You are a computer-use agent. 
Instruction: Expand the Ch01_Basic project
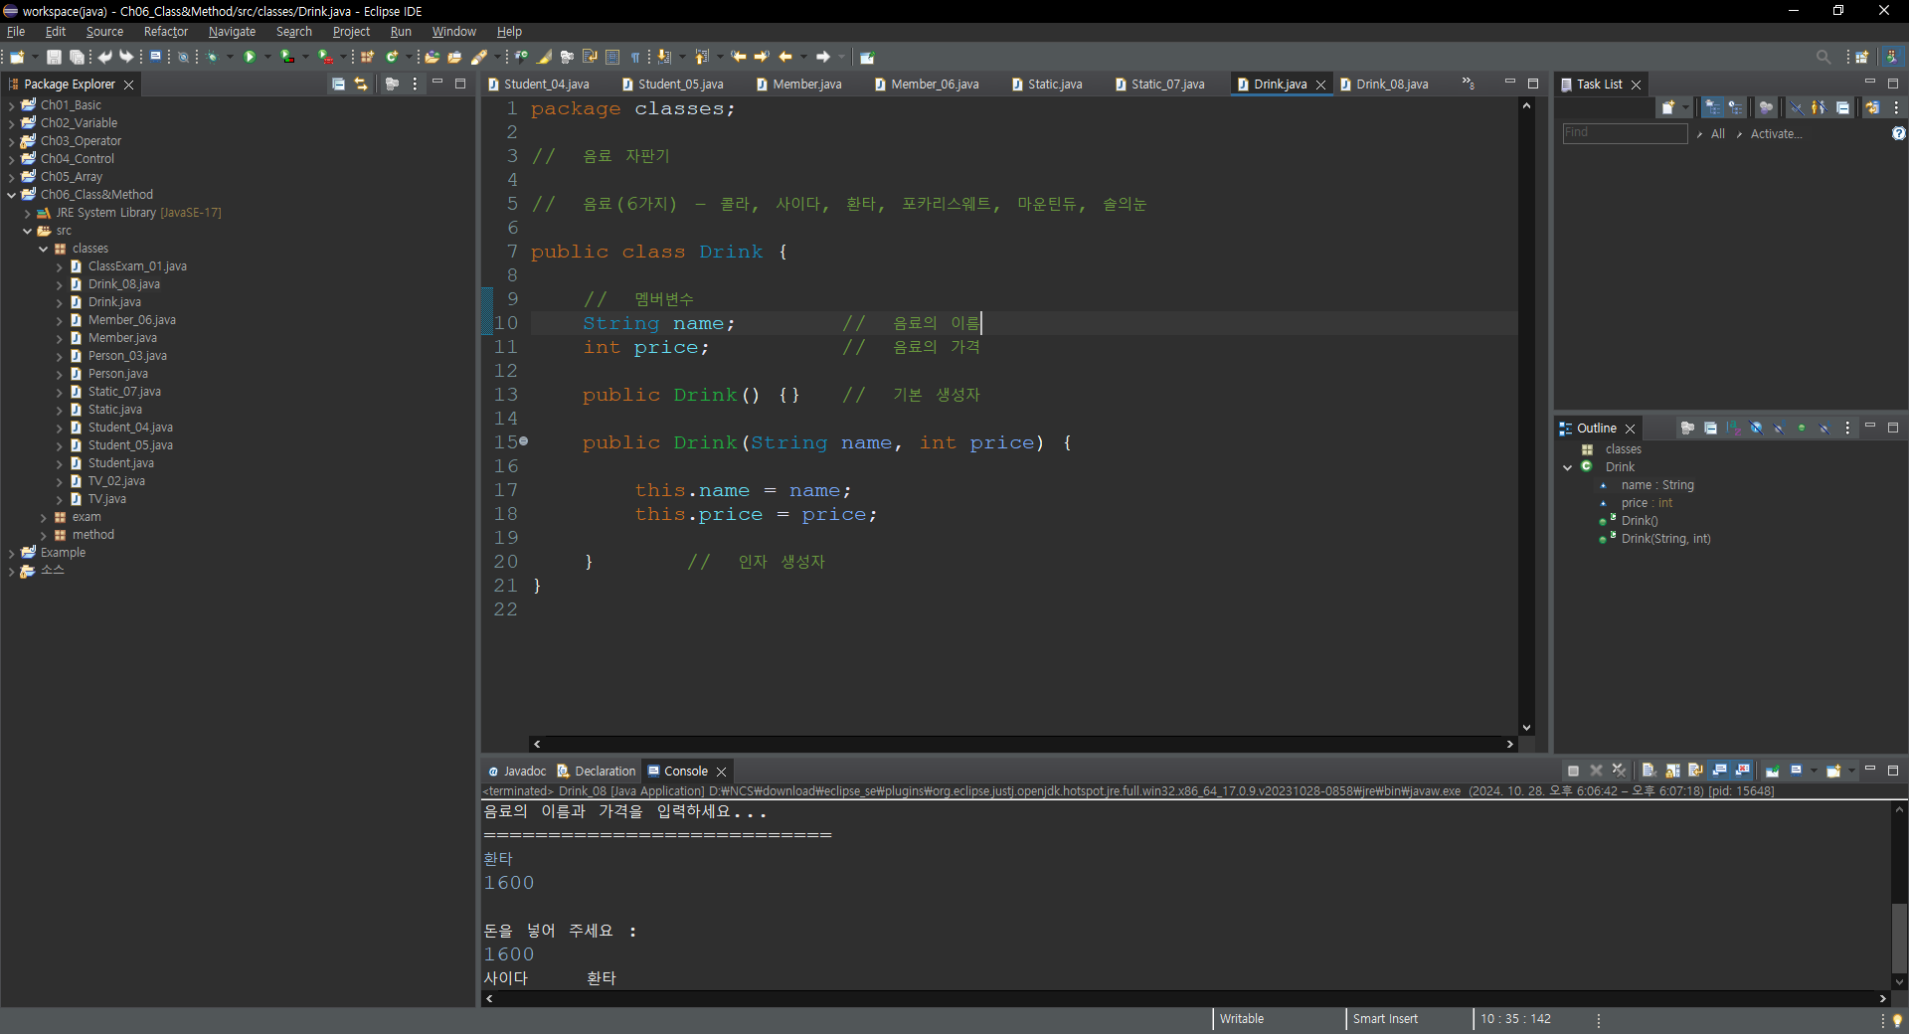pos(11,105)
